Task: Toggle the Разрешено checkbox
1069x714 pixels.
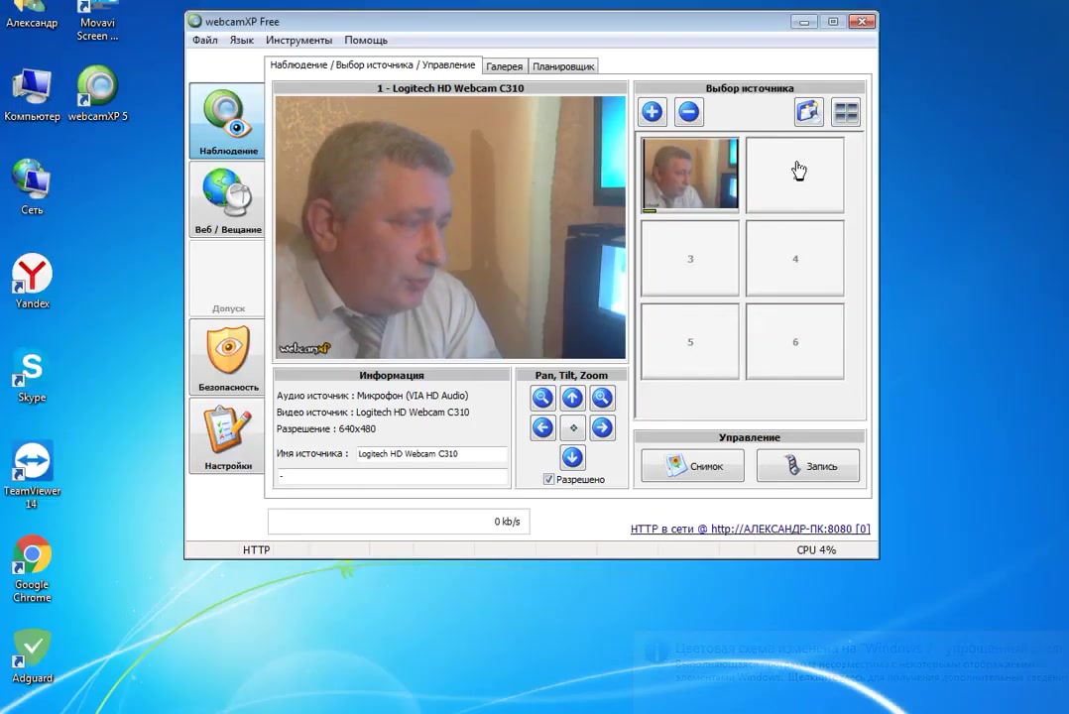Action: tap(548, 479)
